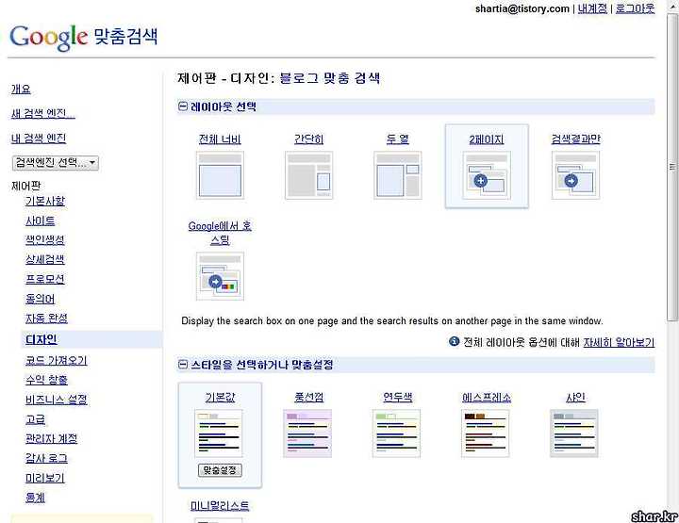Collapse the 레이아웃 선택 section
Image resolution: width=679 pixels, height=523 pixels.
coord(183,106)
